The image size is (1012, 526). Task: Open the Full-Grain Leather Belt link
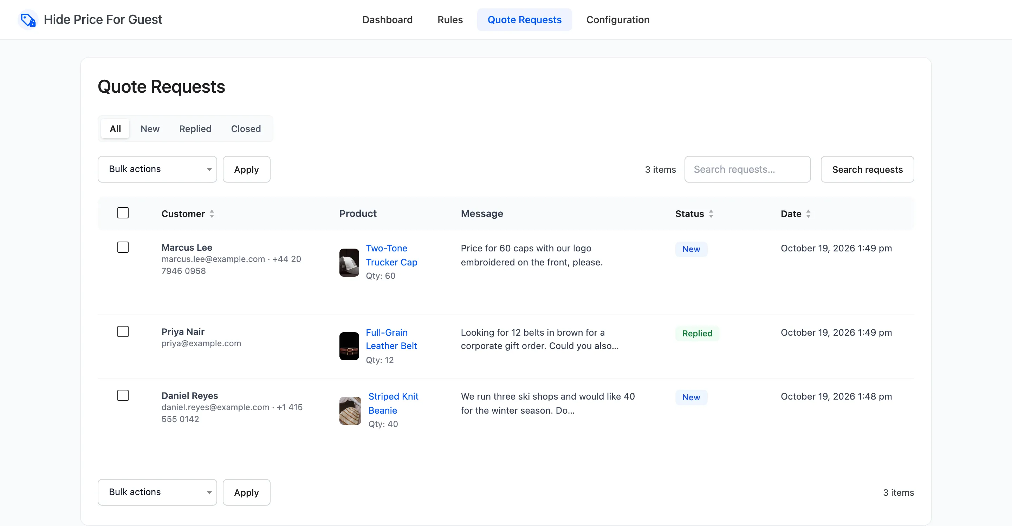click(391, 339)
